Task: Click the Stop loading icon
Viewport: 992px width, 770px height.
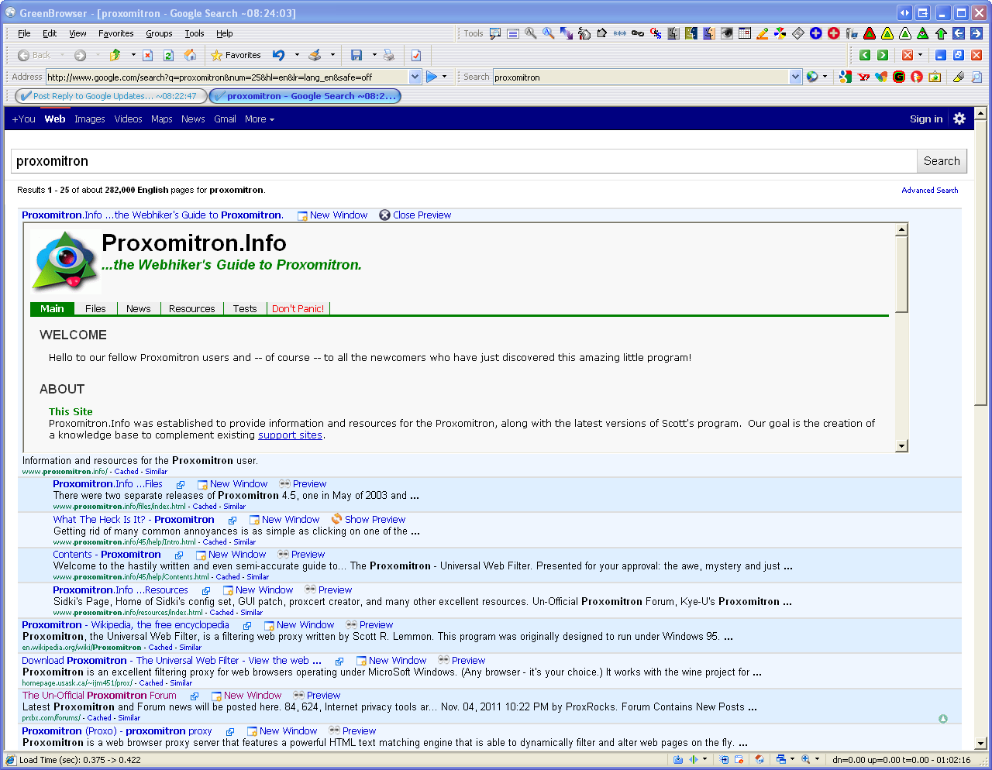Action: click(147, 55)
